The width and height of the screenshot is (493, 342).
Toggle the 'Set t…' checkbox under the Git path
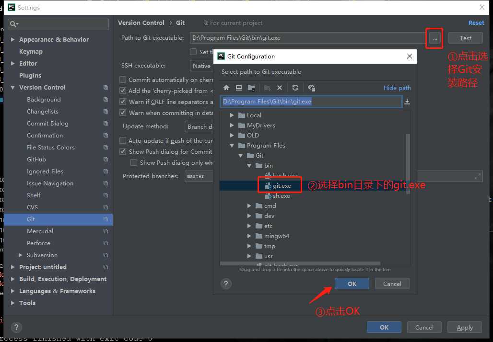coord(193,52)
